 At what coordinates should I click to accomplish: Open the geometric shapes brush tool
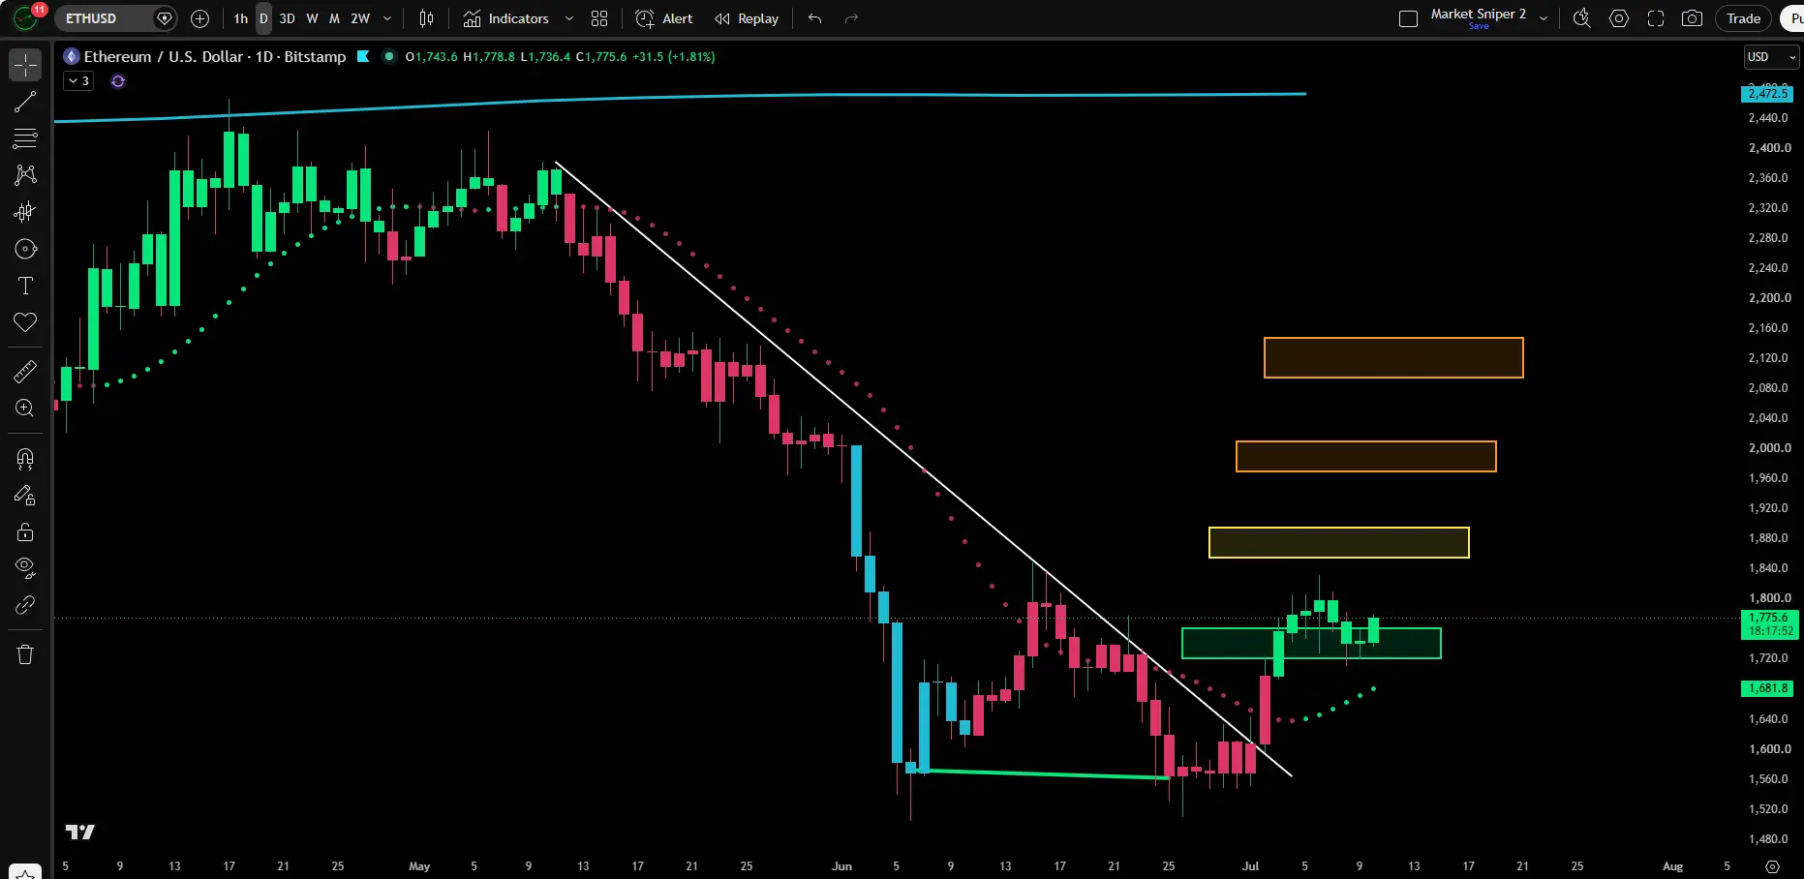(25, 249)
